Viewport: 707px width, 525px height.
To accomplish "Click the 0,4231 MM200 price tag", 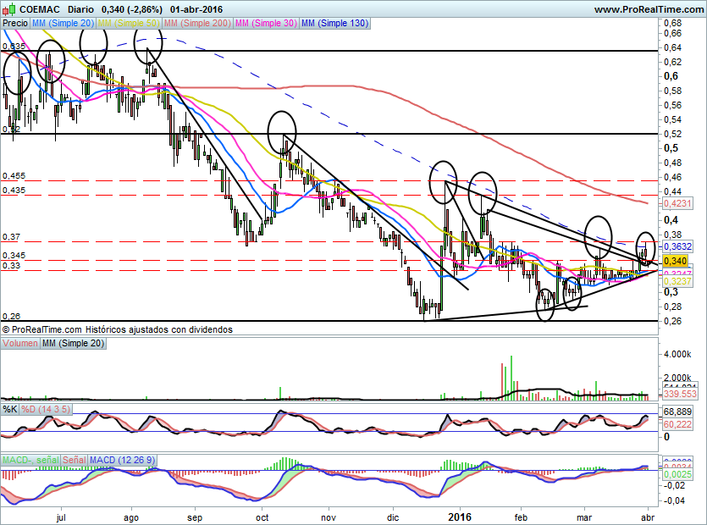I will click(x=677, y=203).
